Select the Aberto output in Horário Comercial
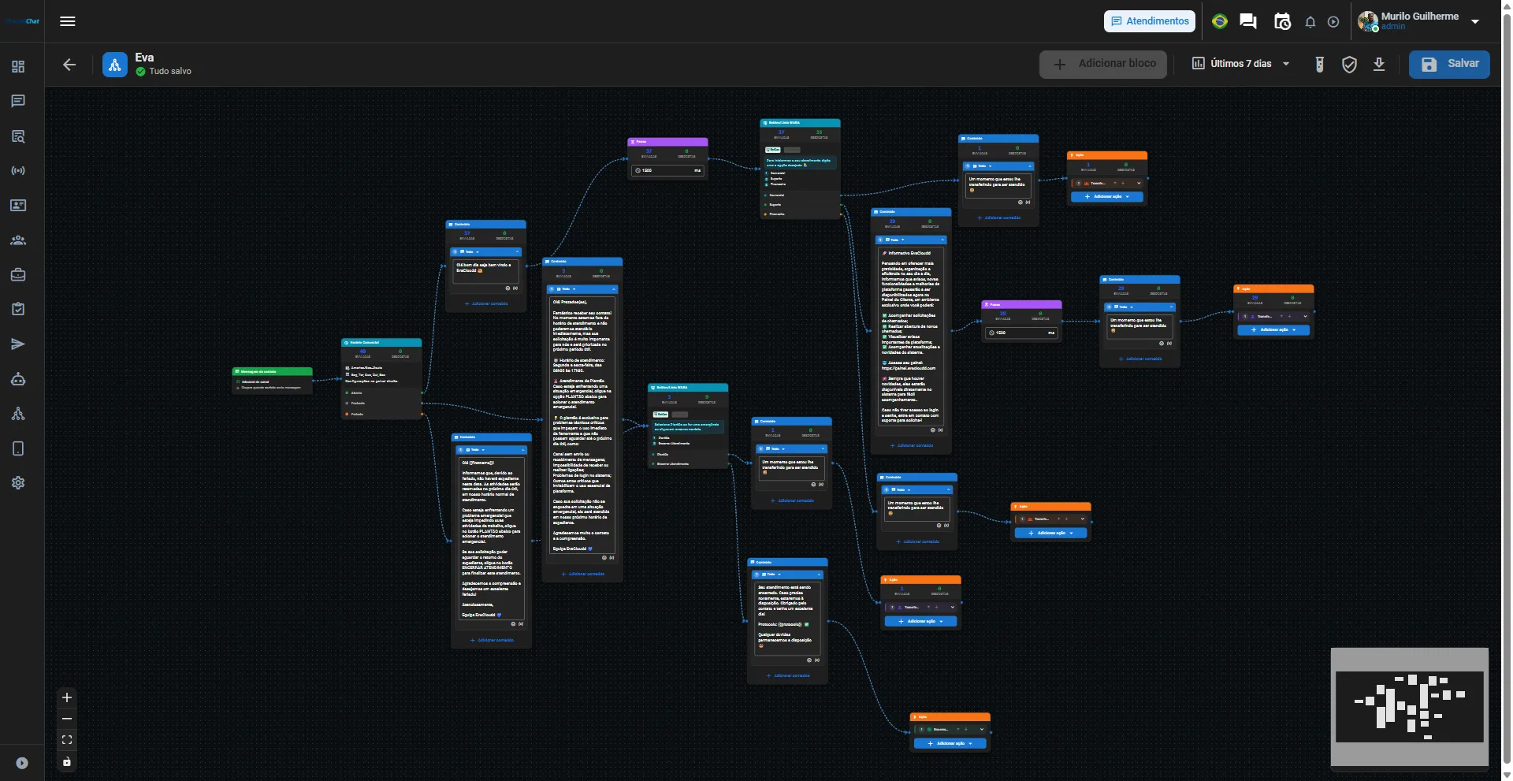The image size is (1513, 781). click(x=382, y=392)
